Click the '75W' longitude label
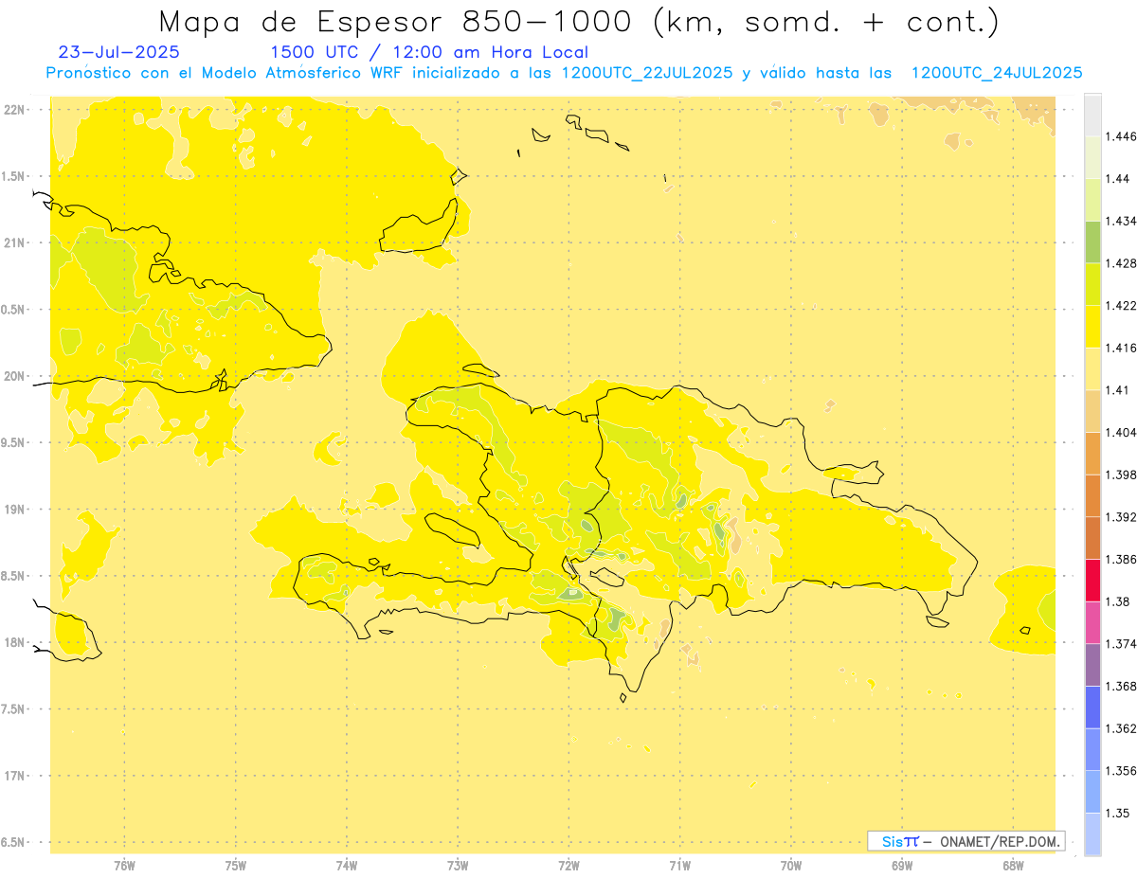 point(236,866)
